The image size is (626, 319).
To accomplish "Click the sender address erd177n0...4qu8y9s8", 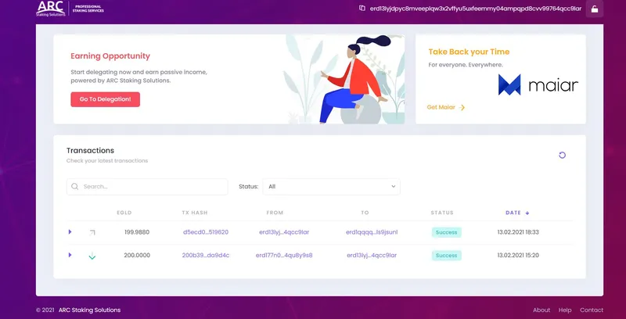I will point(283,256).
